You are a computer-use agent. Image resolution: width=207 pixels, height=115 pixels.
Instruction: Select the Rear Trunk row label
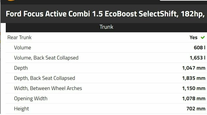(x=19, y=38)
